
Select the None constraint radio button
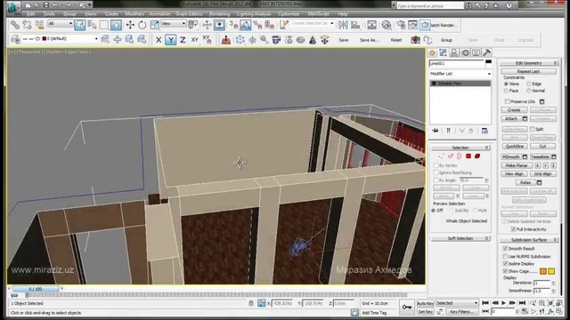pos(506,84)
